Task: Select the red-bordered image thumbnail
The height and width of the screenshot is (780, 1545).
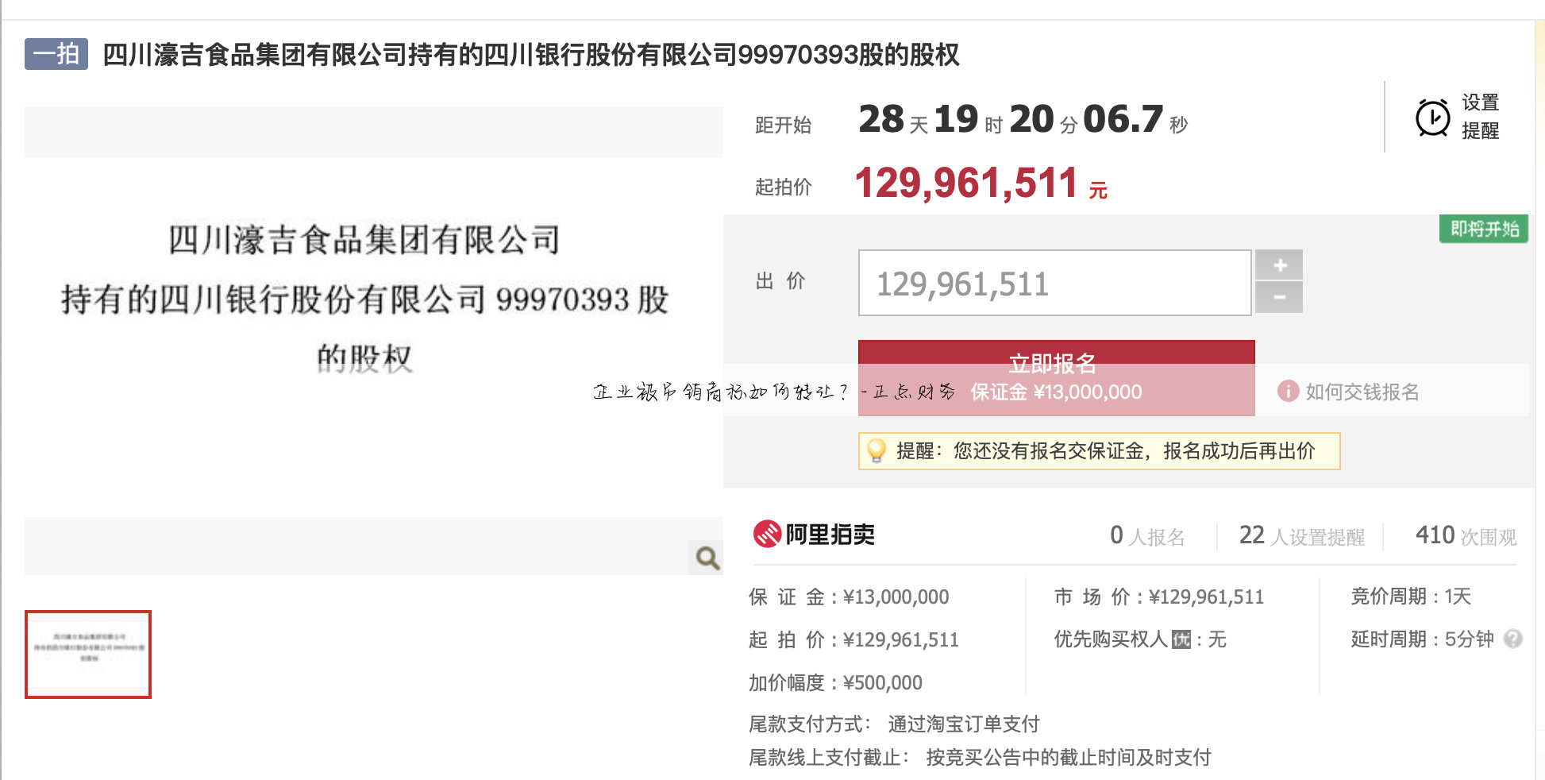Action: (x=87, y=653)
